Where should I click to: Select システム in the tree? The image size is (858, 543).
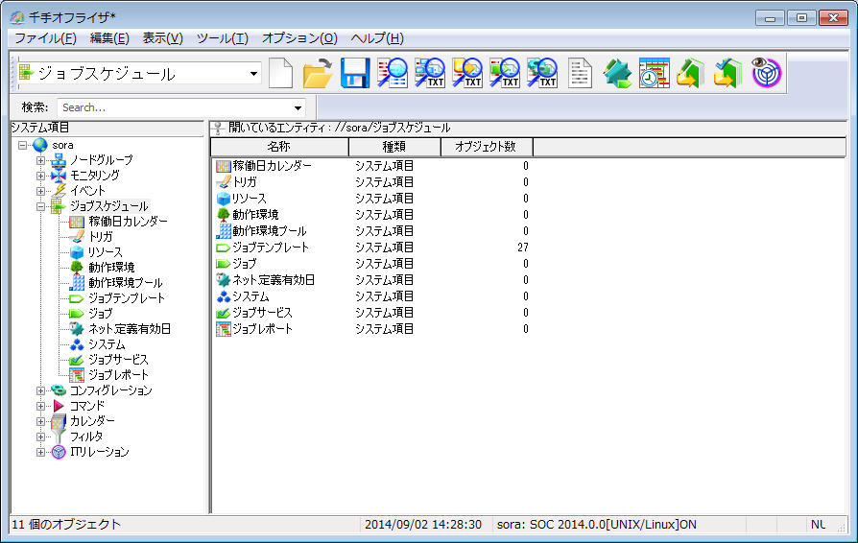(x=107, y=344)
